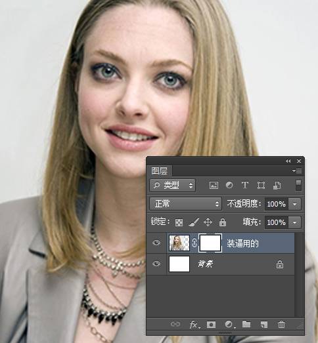The width and height of the screenshot is (318, 343).
Task: Collapse the panel with double-arrow icon
Action: (288, 161)
